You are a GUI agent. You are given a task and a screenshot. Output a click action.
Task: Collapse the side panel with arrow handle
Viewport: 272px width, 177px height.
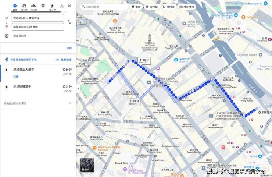(78, 88)
